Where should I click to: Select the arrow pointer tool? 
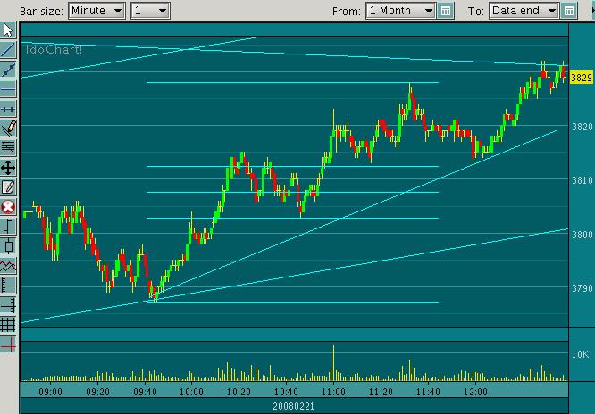8,30
